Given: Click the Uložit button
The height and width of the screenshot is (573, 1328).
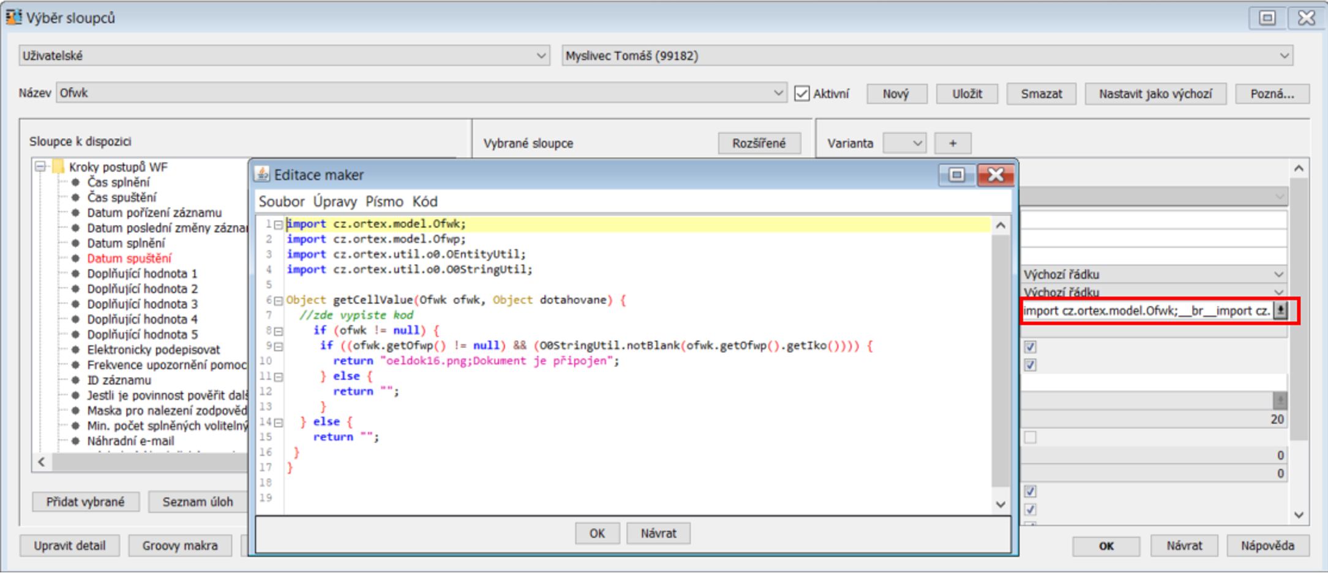Looking at the screenshot, I should (967, 94).
